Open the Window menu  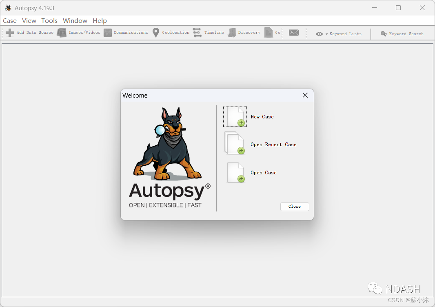[x=75, y=21]
